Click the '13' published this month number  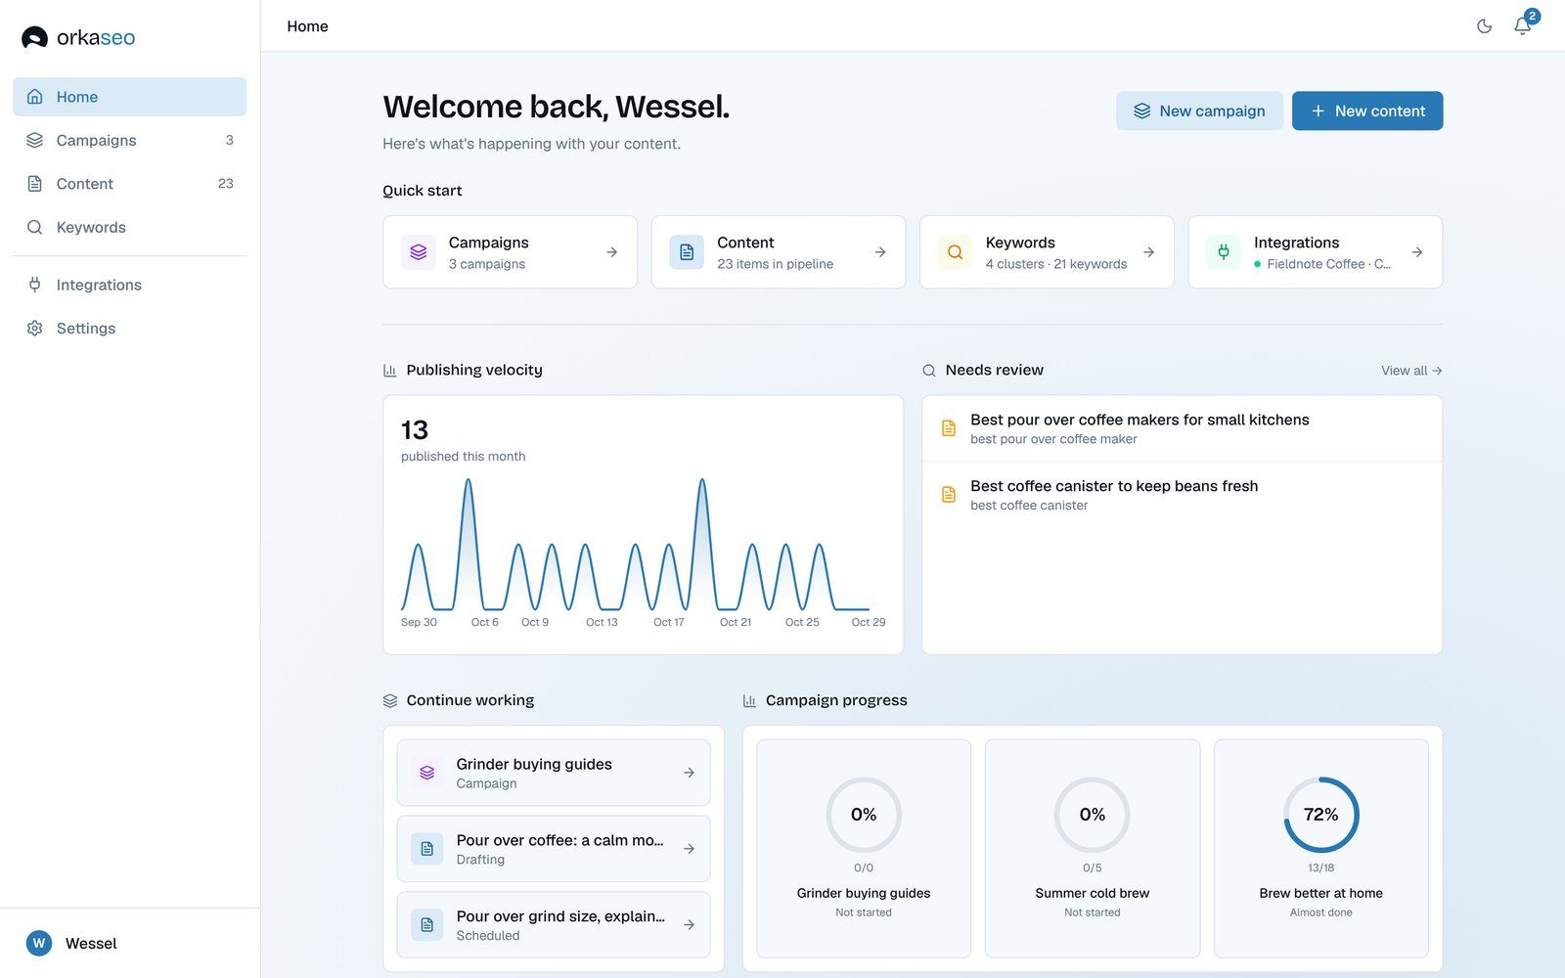pos(415,430)
